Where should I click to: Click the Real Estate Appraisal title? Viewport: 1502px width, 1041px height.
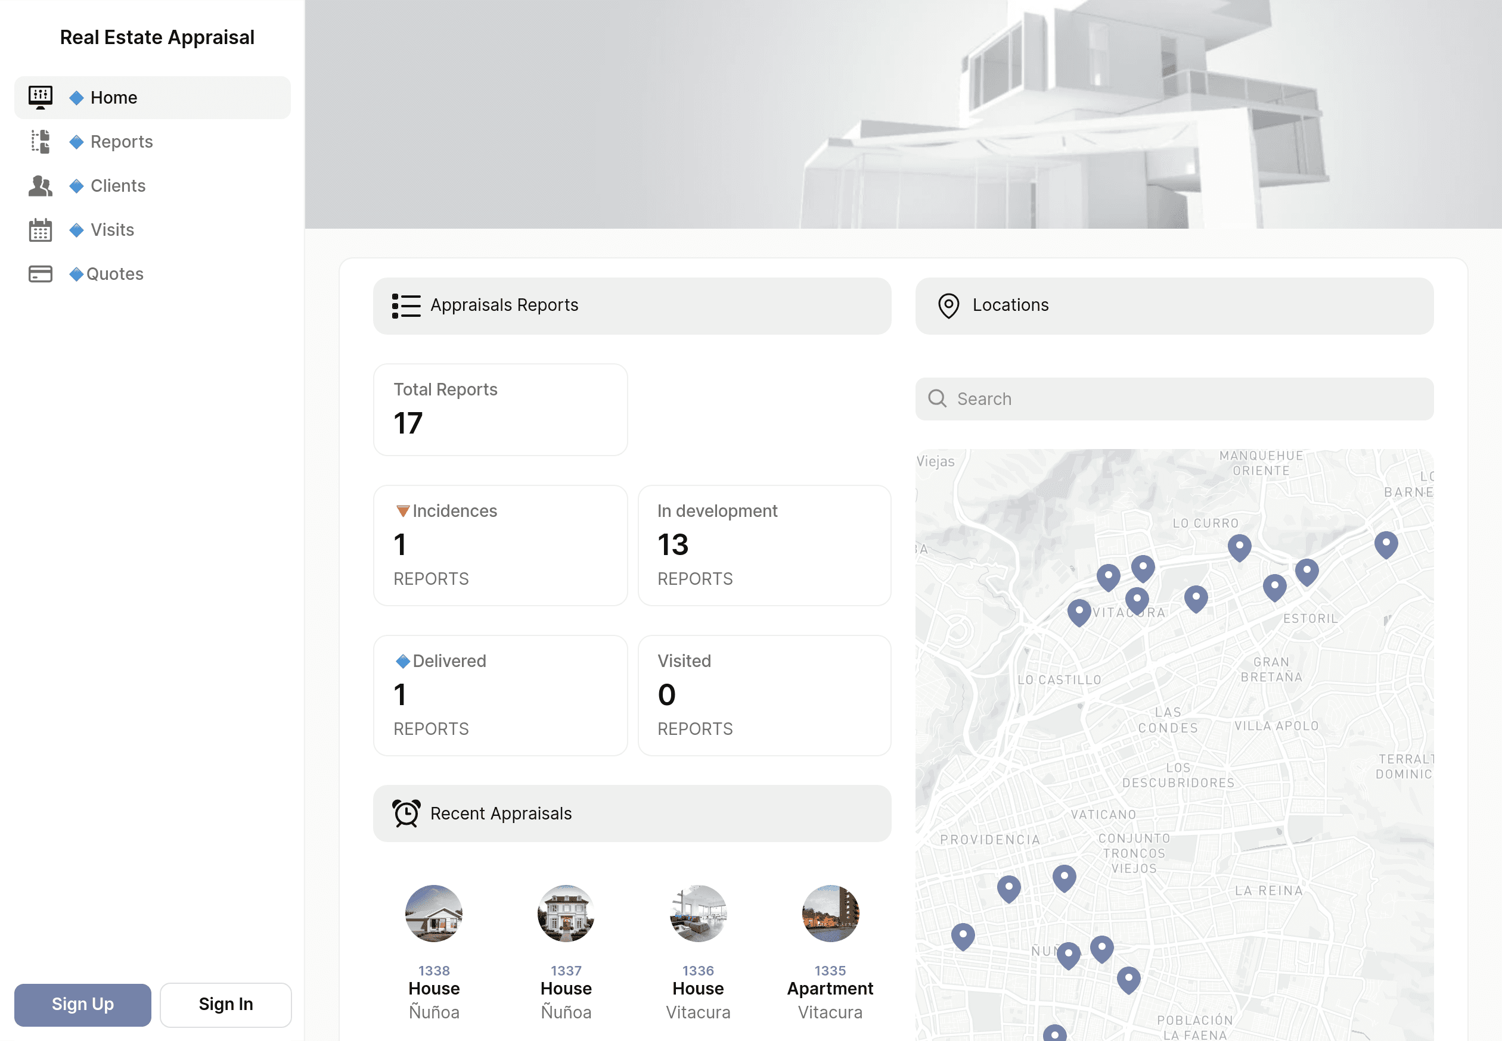tap(157, 37)
